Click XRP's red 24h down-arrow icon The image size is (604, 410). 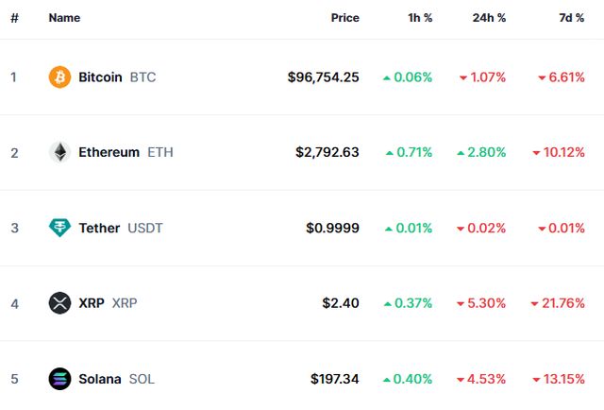[x=462, y=304]
